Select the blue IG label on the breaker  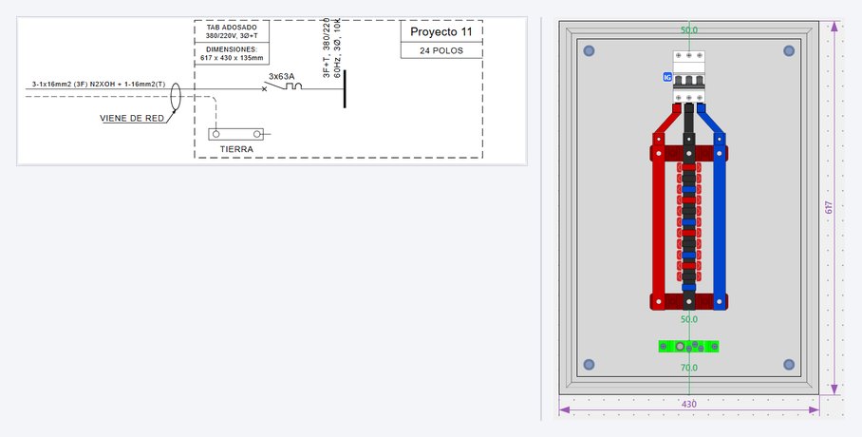(x=667, y=77)
